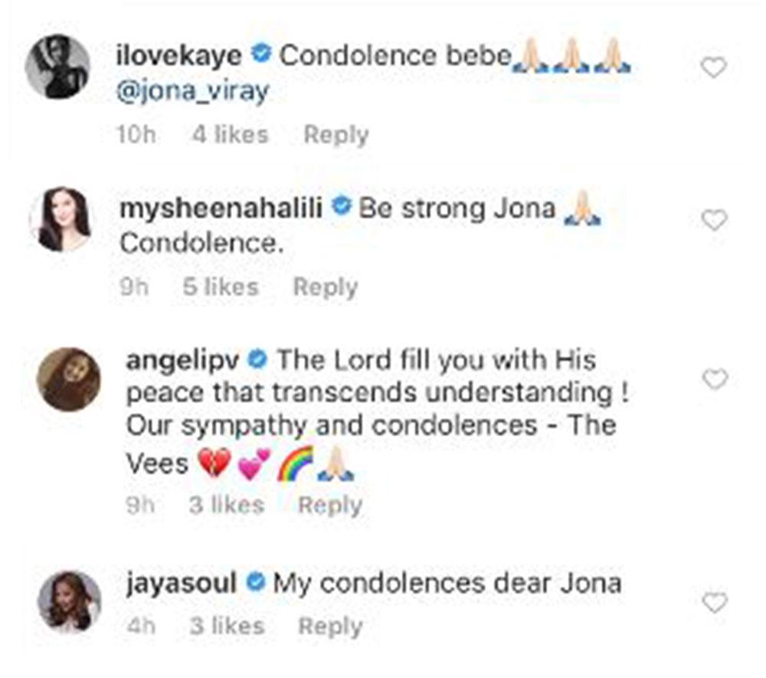Viewport: 766px width, 678px height.
Task: Heart jayasoul's condolences comment
Action: click(715, 604)
